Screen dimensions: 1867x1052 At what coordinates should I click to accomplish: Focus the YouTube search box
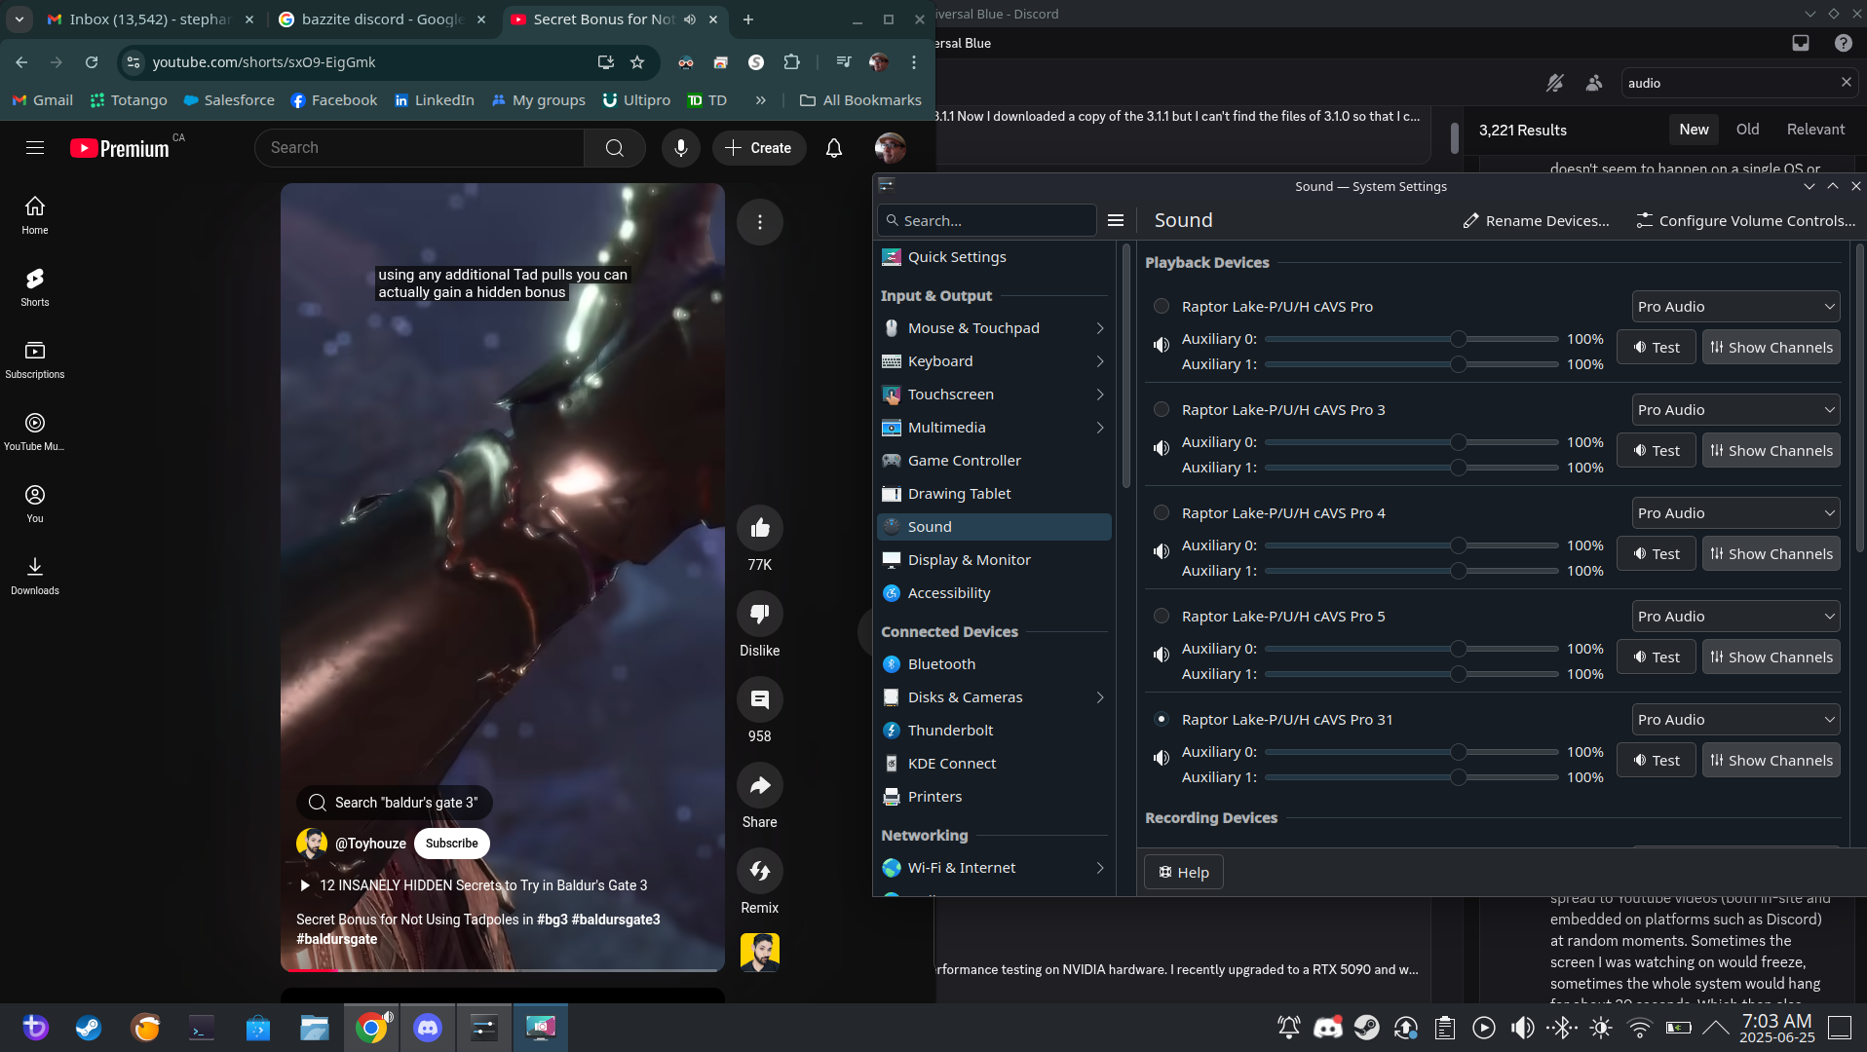(420, 148)
